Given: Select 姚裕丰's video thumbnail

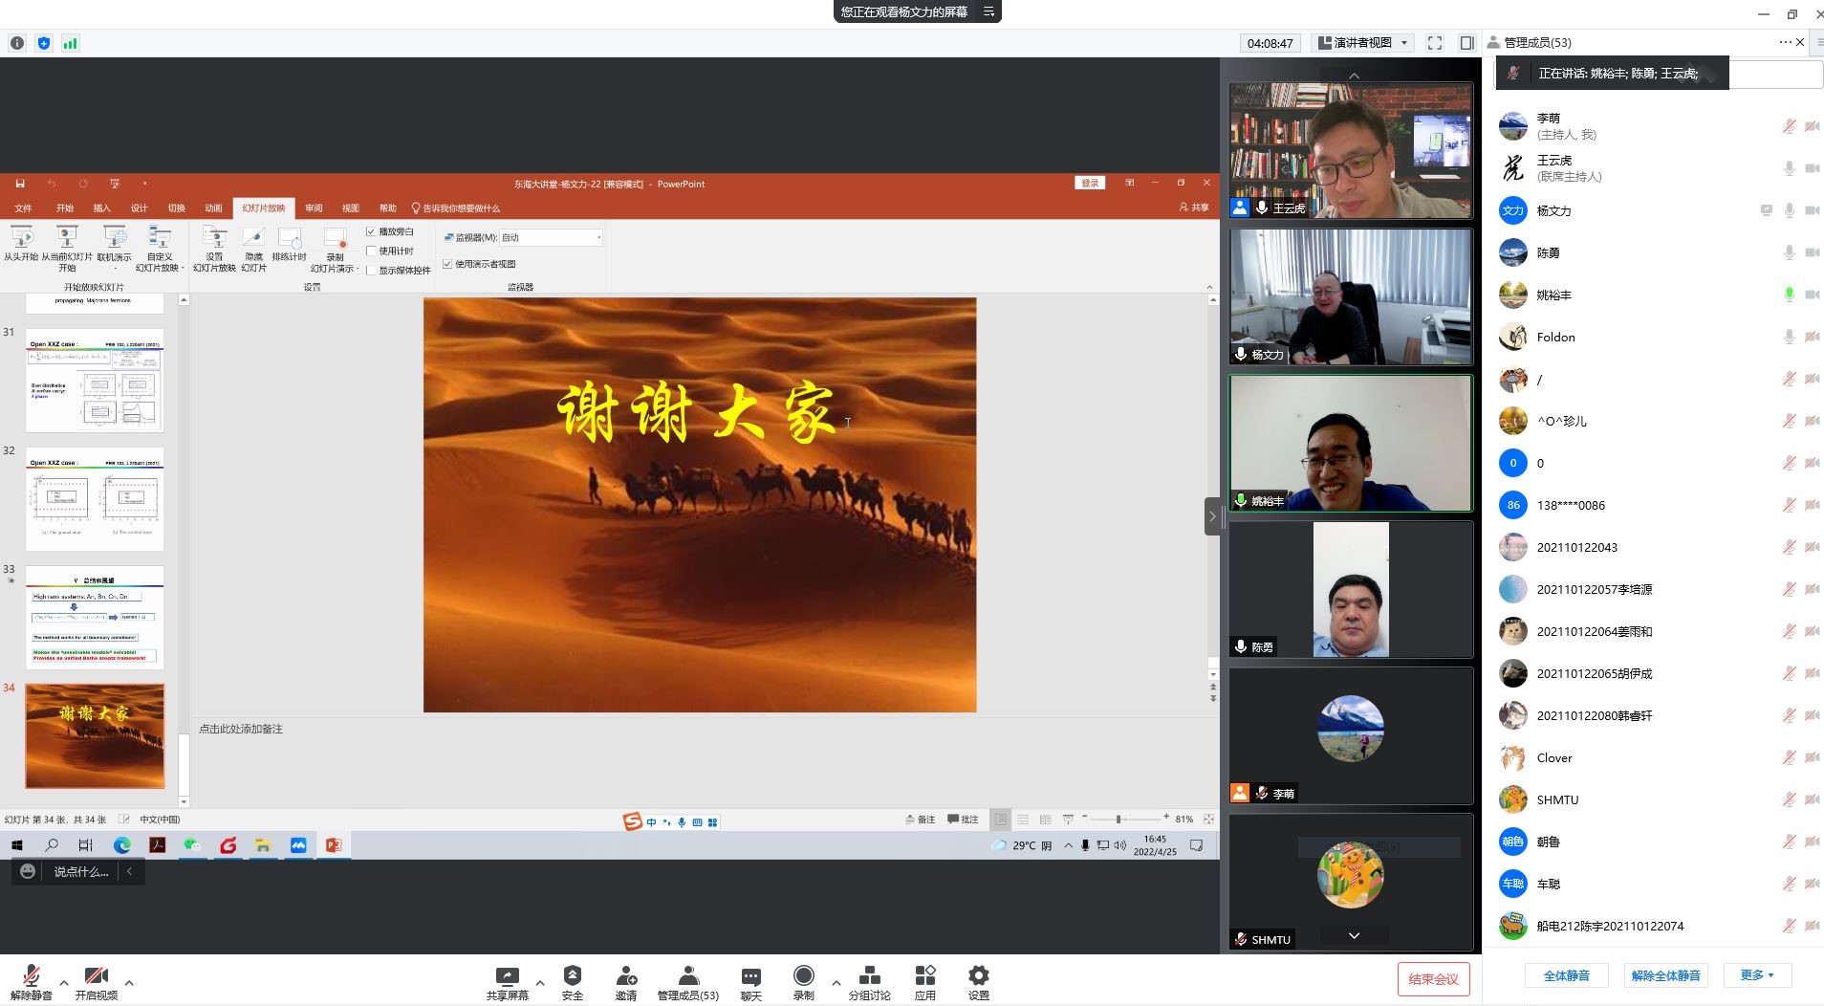Looking at the screenshot, I should pos(1350,444).
